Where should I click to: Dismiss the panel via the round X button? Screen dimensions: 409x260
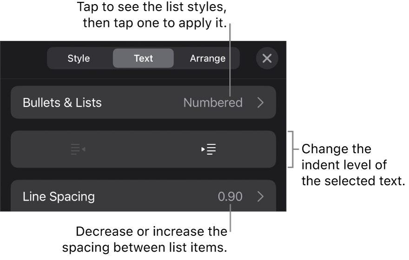[267, 58]
